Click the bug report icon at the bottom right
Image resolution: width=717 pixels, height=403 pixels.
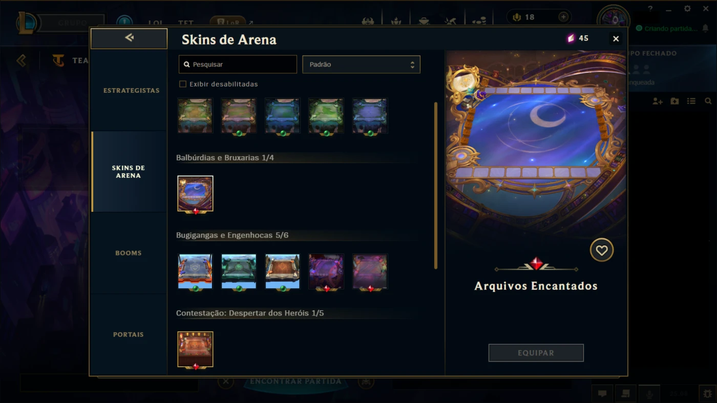707,393
